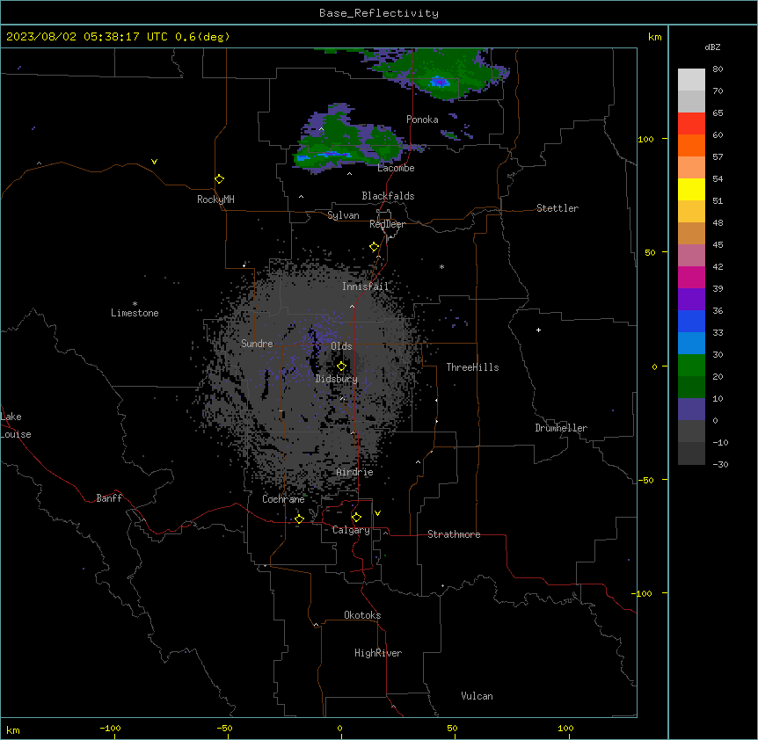Click the Cochrane town label
Screen dimensions: 758x740
coord(283,499)
